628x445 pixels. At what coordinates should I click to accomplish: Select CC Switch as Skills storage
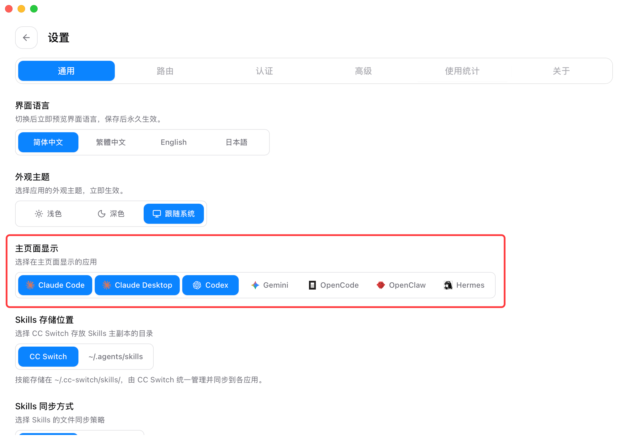coord(48,357)
